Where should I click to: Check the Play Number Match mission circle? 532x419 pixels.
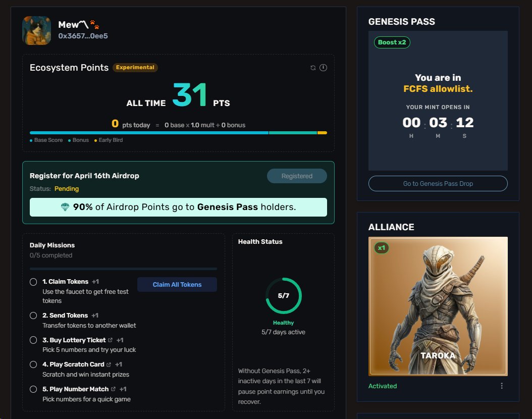[x=33, y=389]
